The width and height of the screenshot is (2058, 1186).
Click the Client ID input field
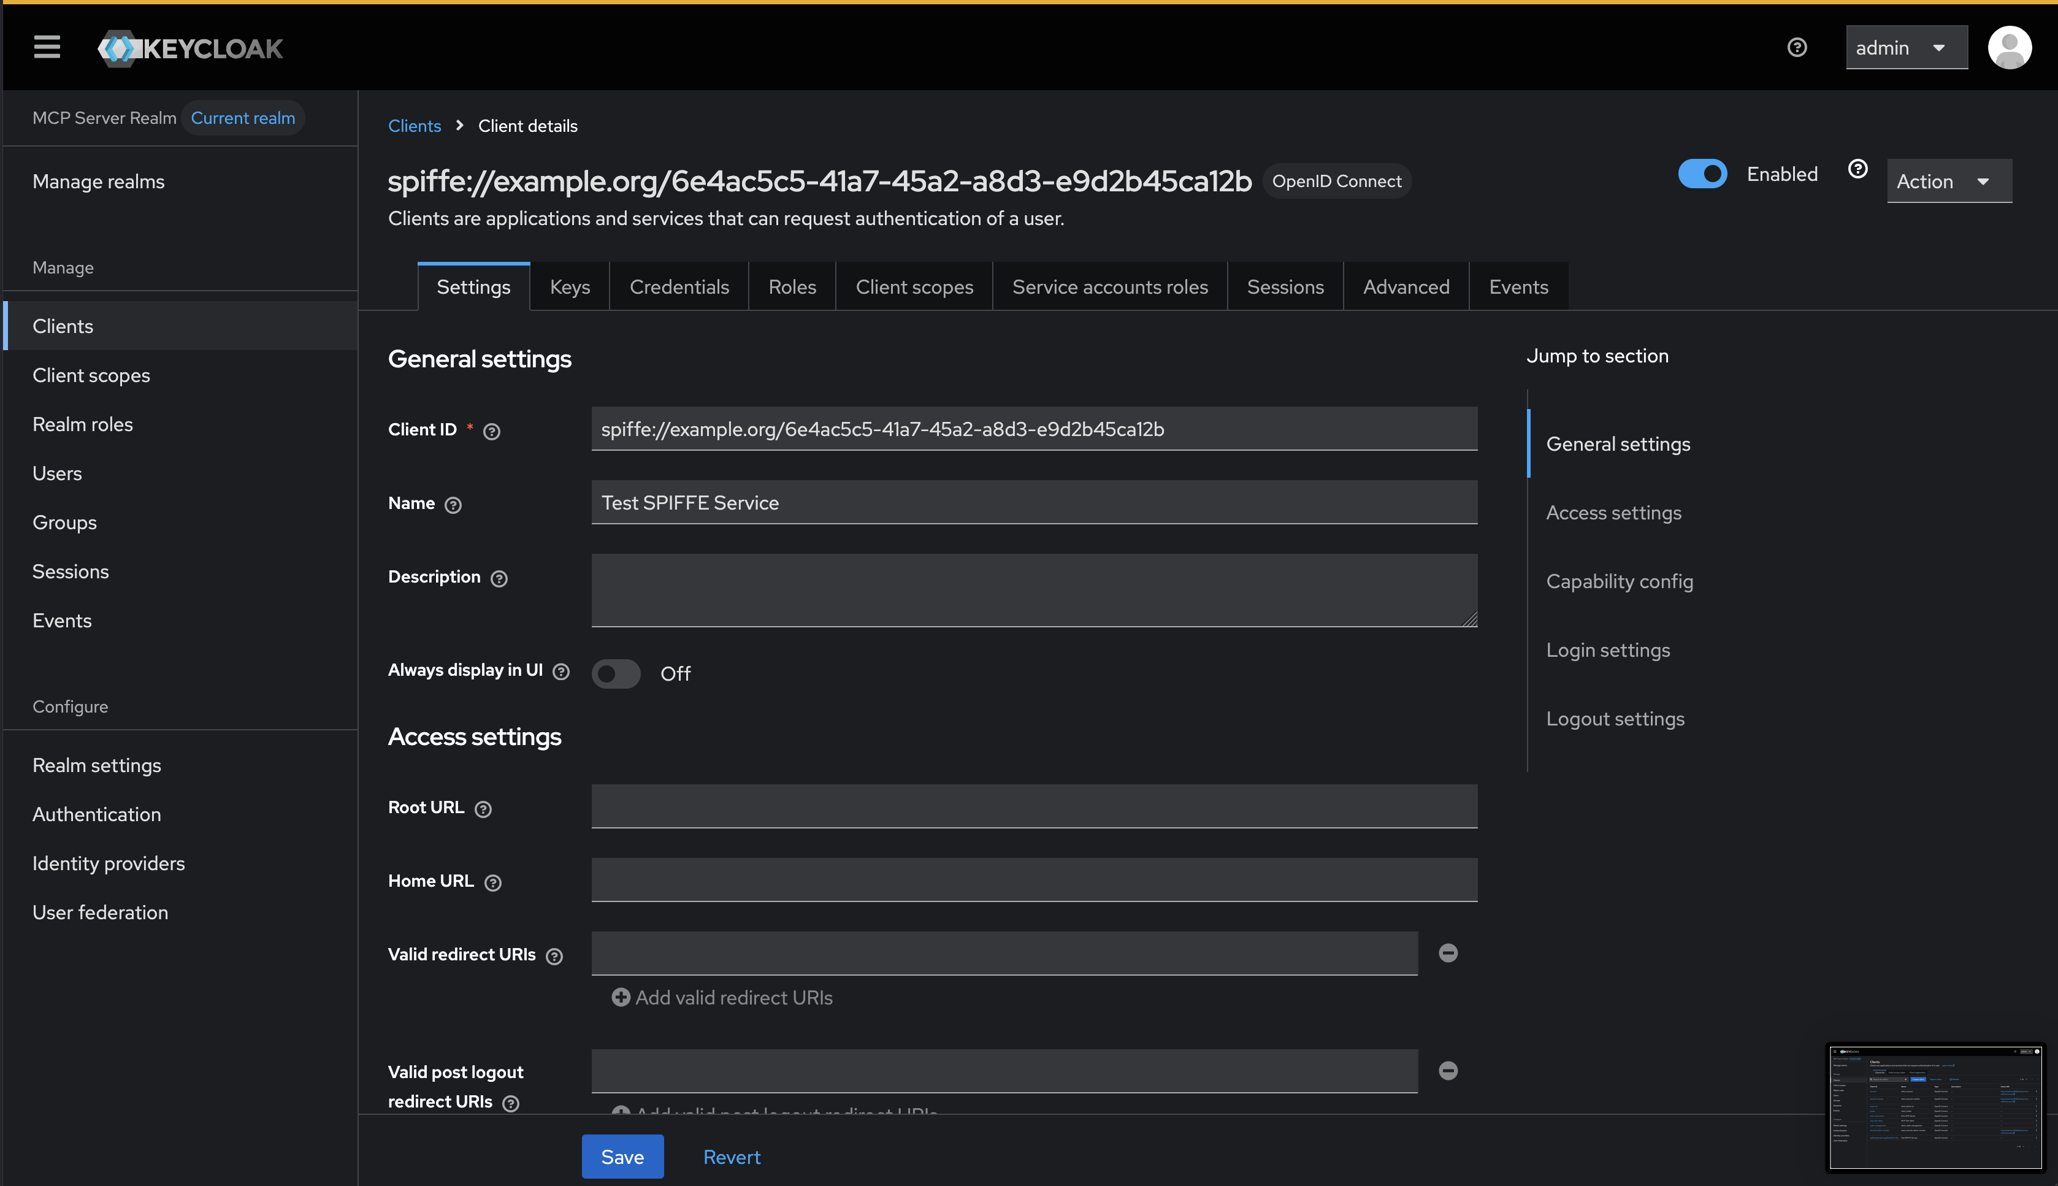click(x=1033, y=429)
